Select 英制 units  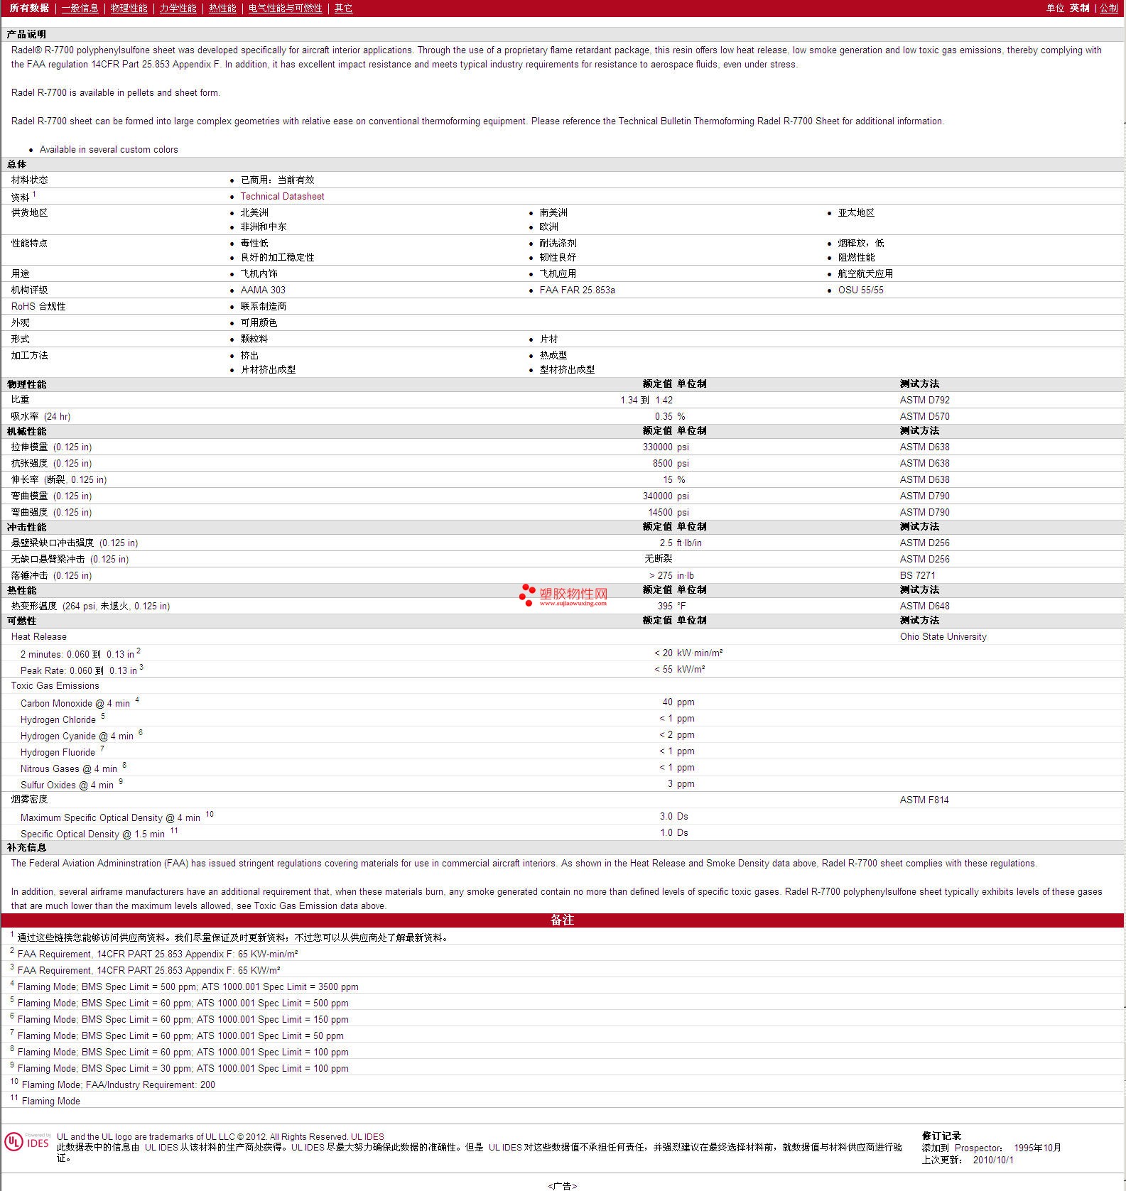tap(1079, 9)
